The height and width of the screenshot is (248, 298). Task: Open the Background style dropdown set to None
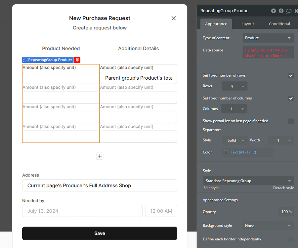coord(268,226)
